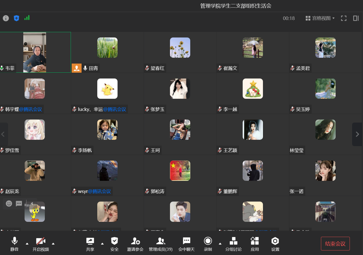The height and width of the screenshot is (255, 363).
Task: Turn on camera with 开启视频
Action: click(41, 244)
